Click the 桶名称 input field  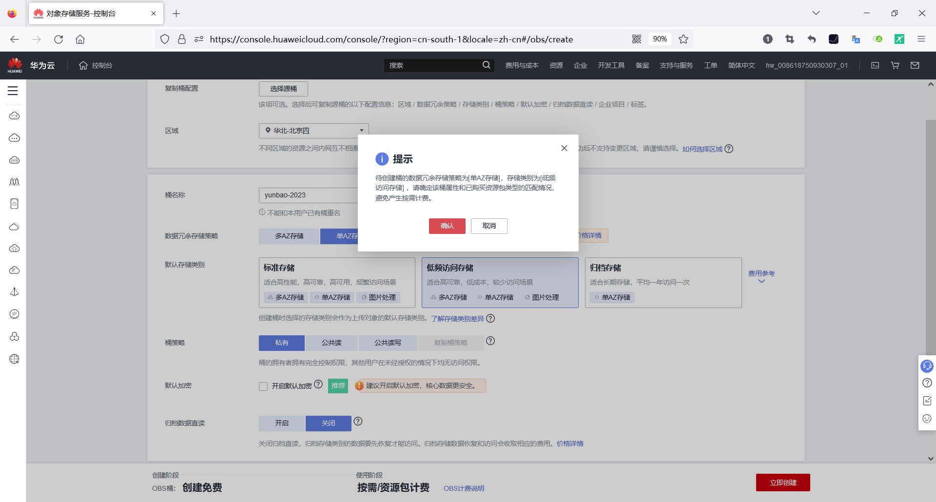click(x=308, y=195)
